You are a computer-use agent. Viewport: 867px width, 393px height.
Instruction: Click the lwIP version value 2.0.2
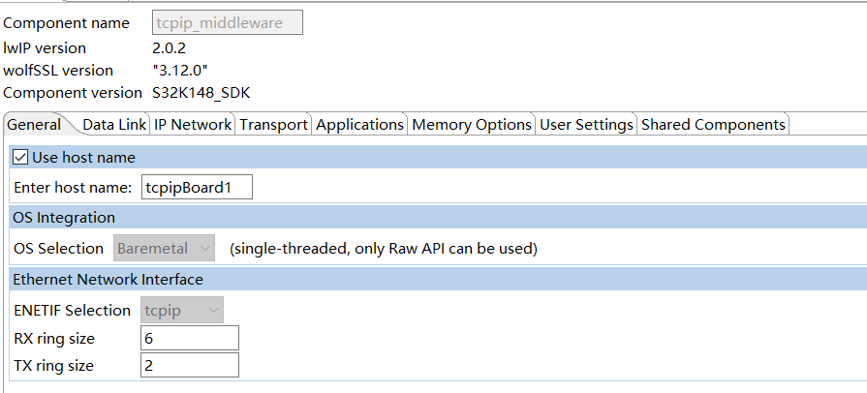(x=170, y=47)
